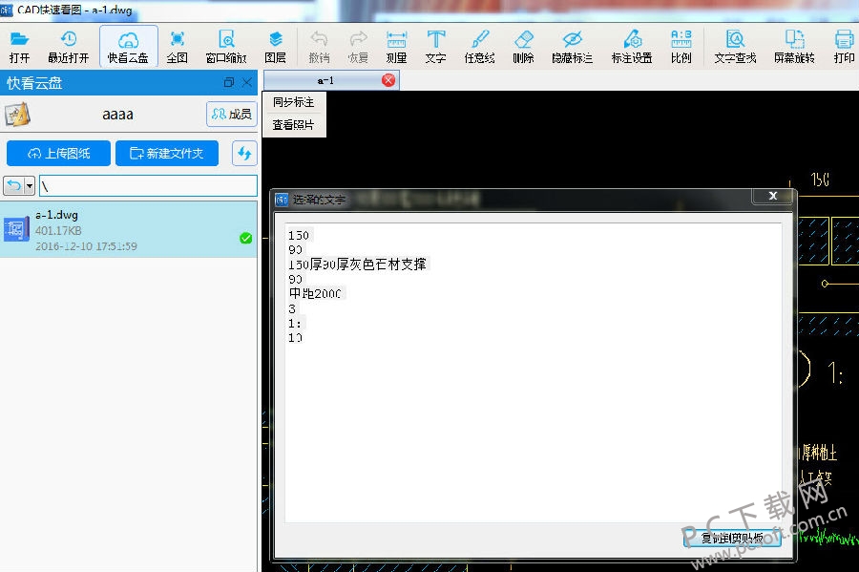Click the 上传图纸 upload button
This screenshot has height=572, width=859.
(x=58, y=154)
